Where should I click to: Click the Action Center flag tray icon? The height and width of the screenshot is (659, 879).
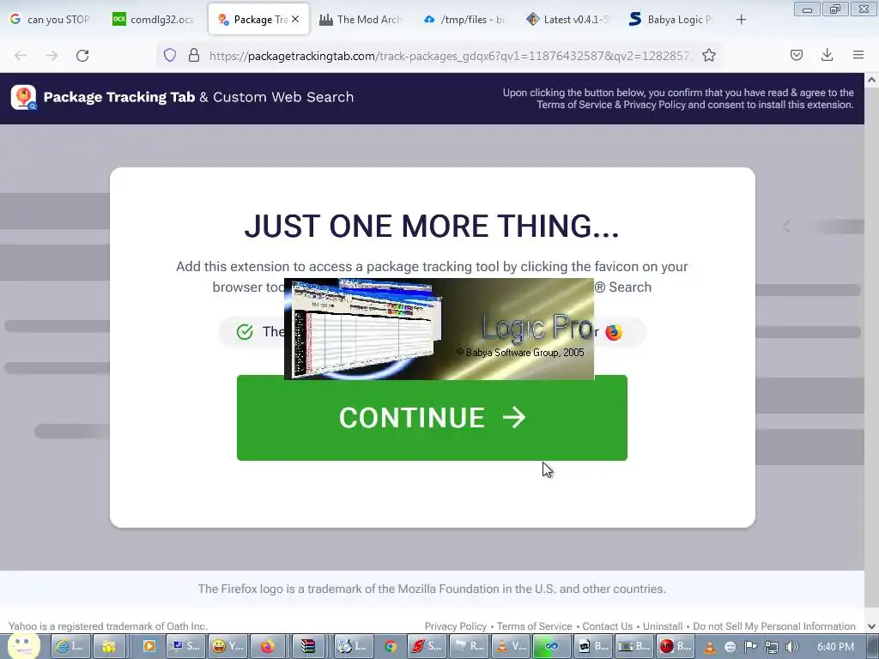(750, 647)
